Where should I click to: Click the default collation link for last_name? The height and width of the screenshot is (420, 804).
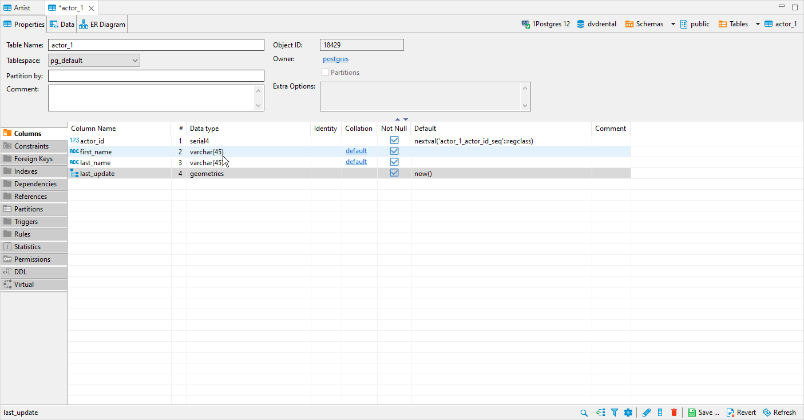pos(356,162)
